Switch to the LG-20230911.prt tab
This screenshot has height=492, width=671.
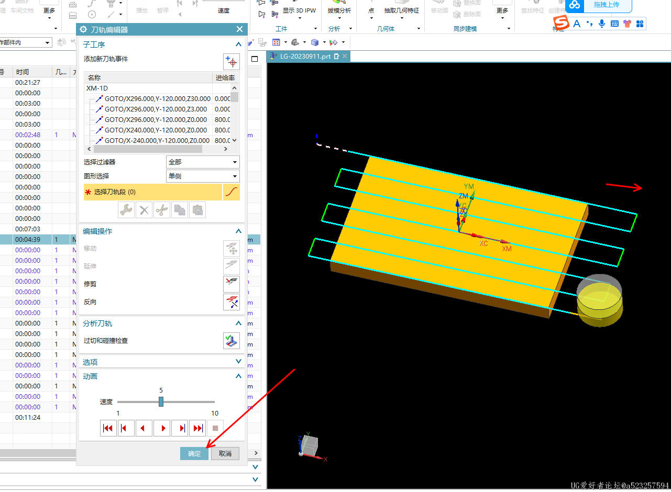point(305,57)
